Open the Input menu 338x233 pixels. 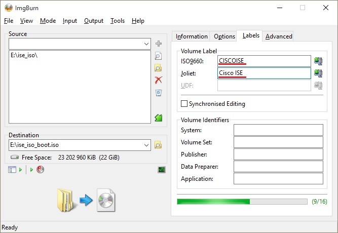pyautogui.click(x=70, y=21)
